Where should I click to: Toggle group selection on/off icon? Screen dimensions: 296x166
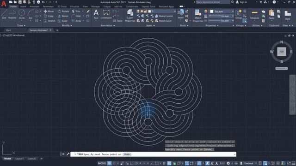click(x=245, y=20)
